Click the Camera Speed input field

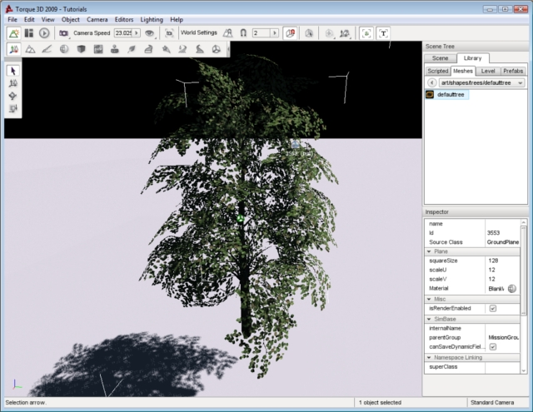click(x=122, y=33)
